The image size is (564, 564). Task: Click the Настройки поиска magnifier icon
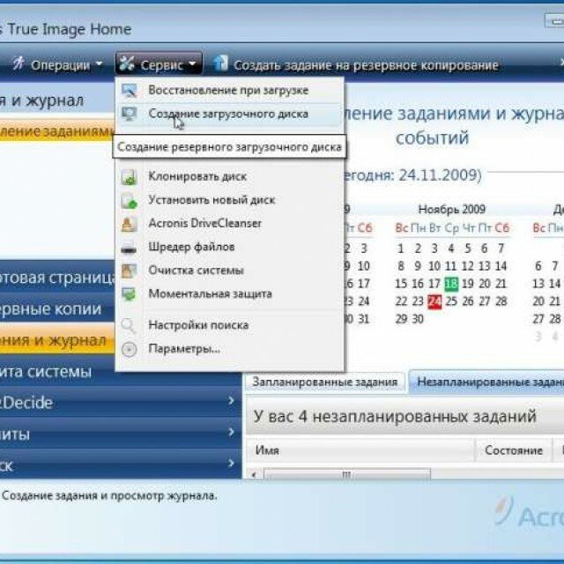129,325
